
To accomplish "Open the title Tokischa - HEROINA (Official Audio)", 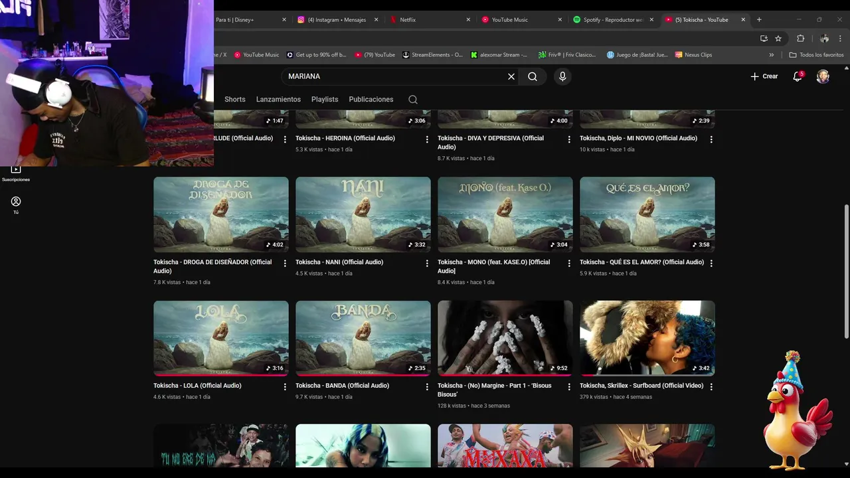I will (x=345, y=138).
